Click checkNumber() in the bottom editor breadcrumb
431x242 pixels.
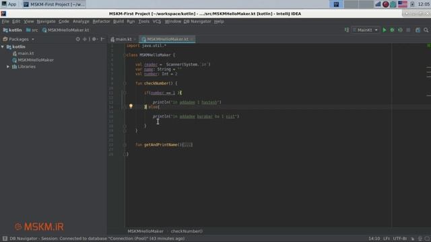point(187,231)
